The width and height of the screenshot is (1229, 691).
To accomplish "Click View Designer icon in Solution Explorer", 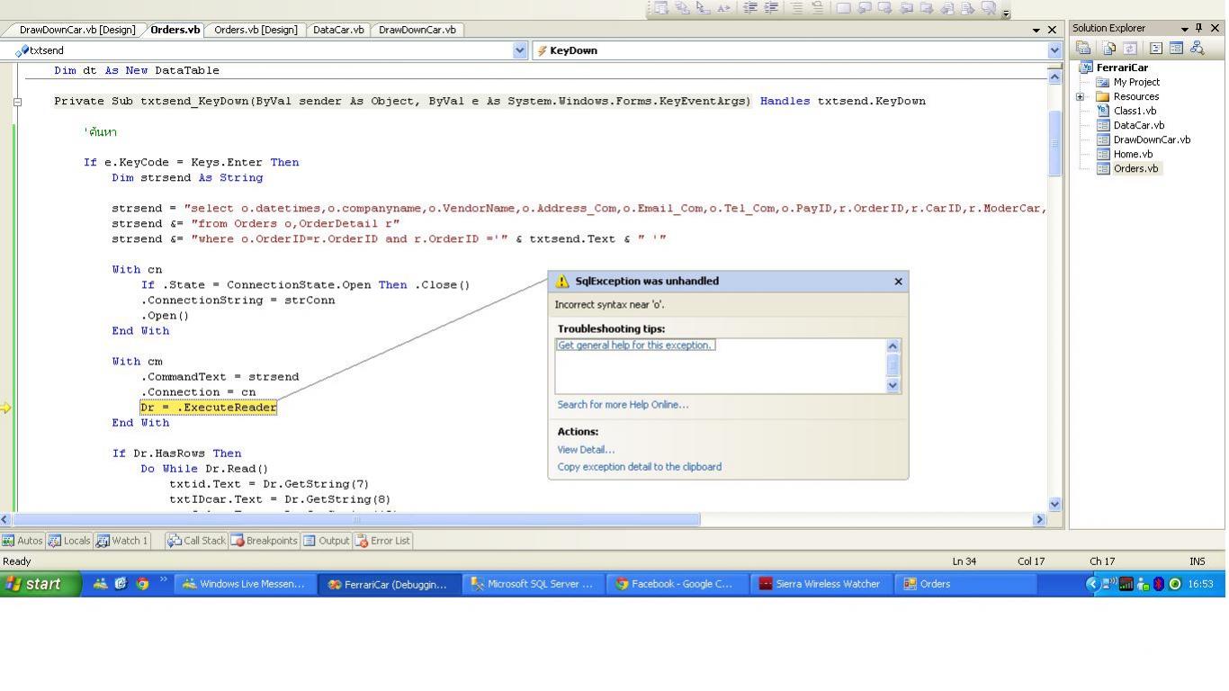I will [1176, 49].
